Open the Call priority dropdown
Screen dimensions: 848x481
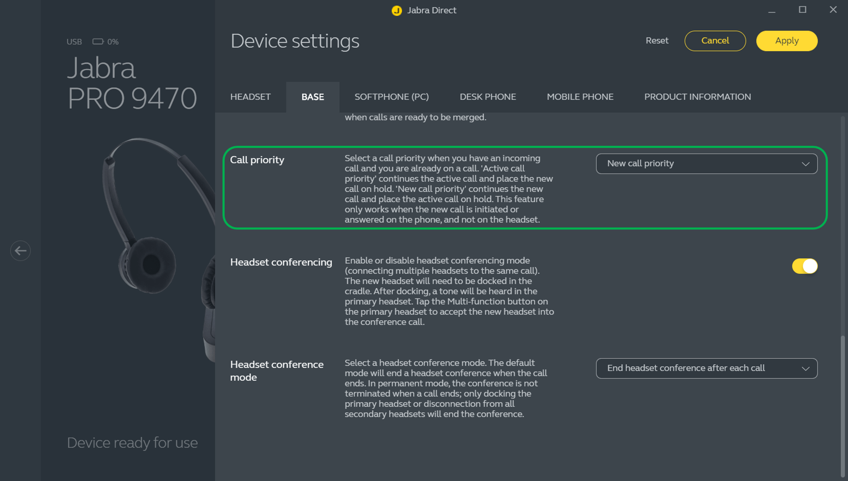coord(706,164)
